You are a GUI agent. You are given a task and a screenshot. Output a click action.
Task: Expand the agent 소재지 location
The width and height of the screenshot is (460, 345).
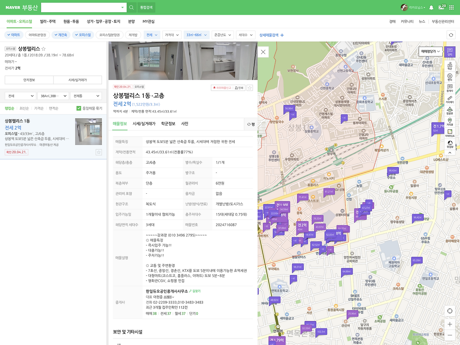point(169,297)
